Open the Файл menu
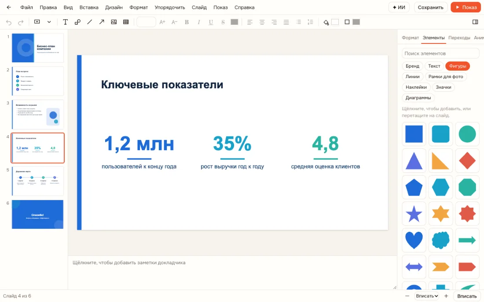Viewport: 484px width, 302px height. point(26,7)
